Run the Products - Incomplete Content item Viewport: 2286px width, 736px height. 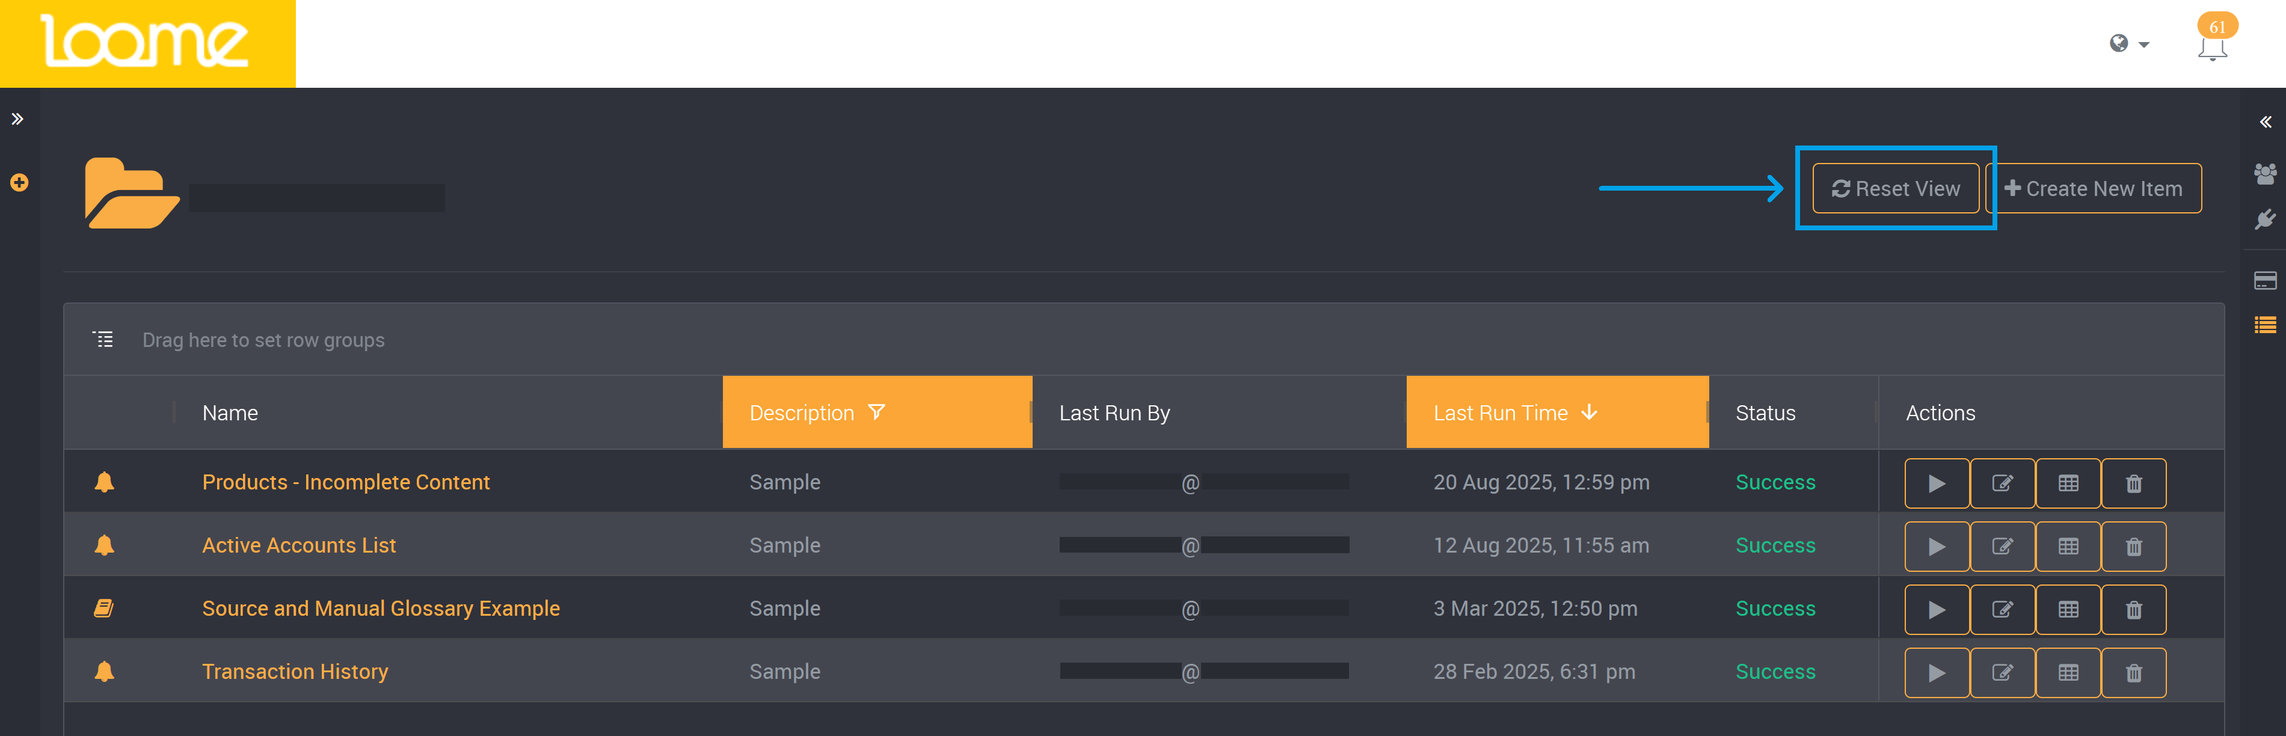click(x=1937, y=483)
